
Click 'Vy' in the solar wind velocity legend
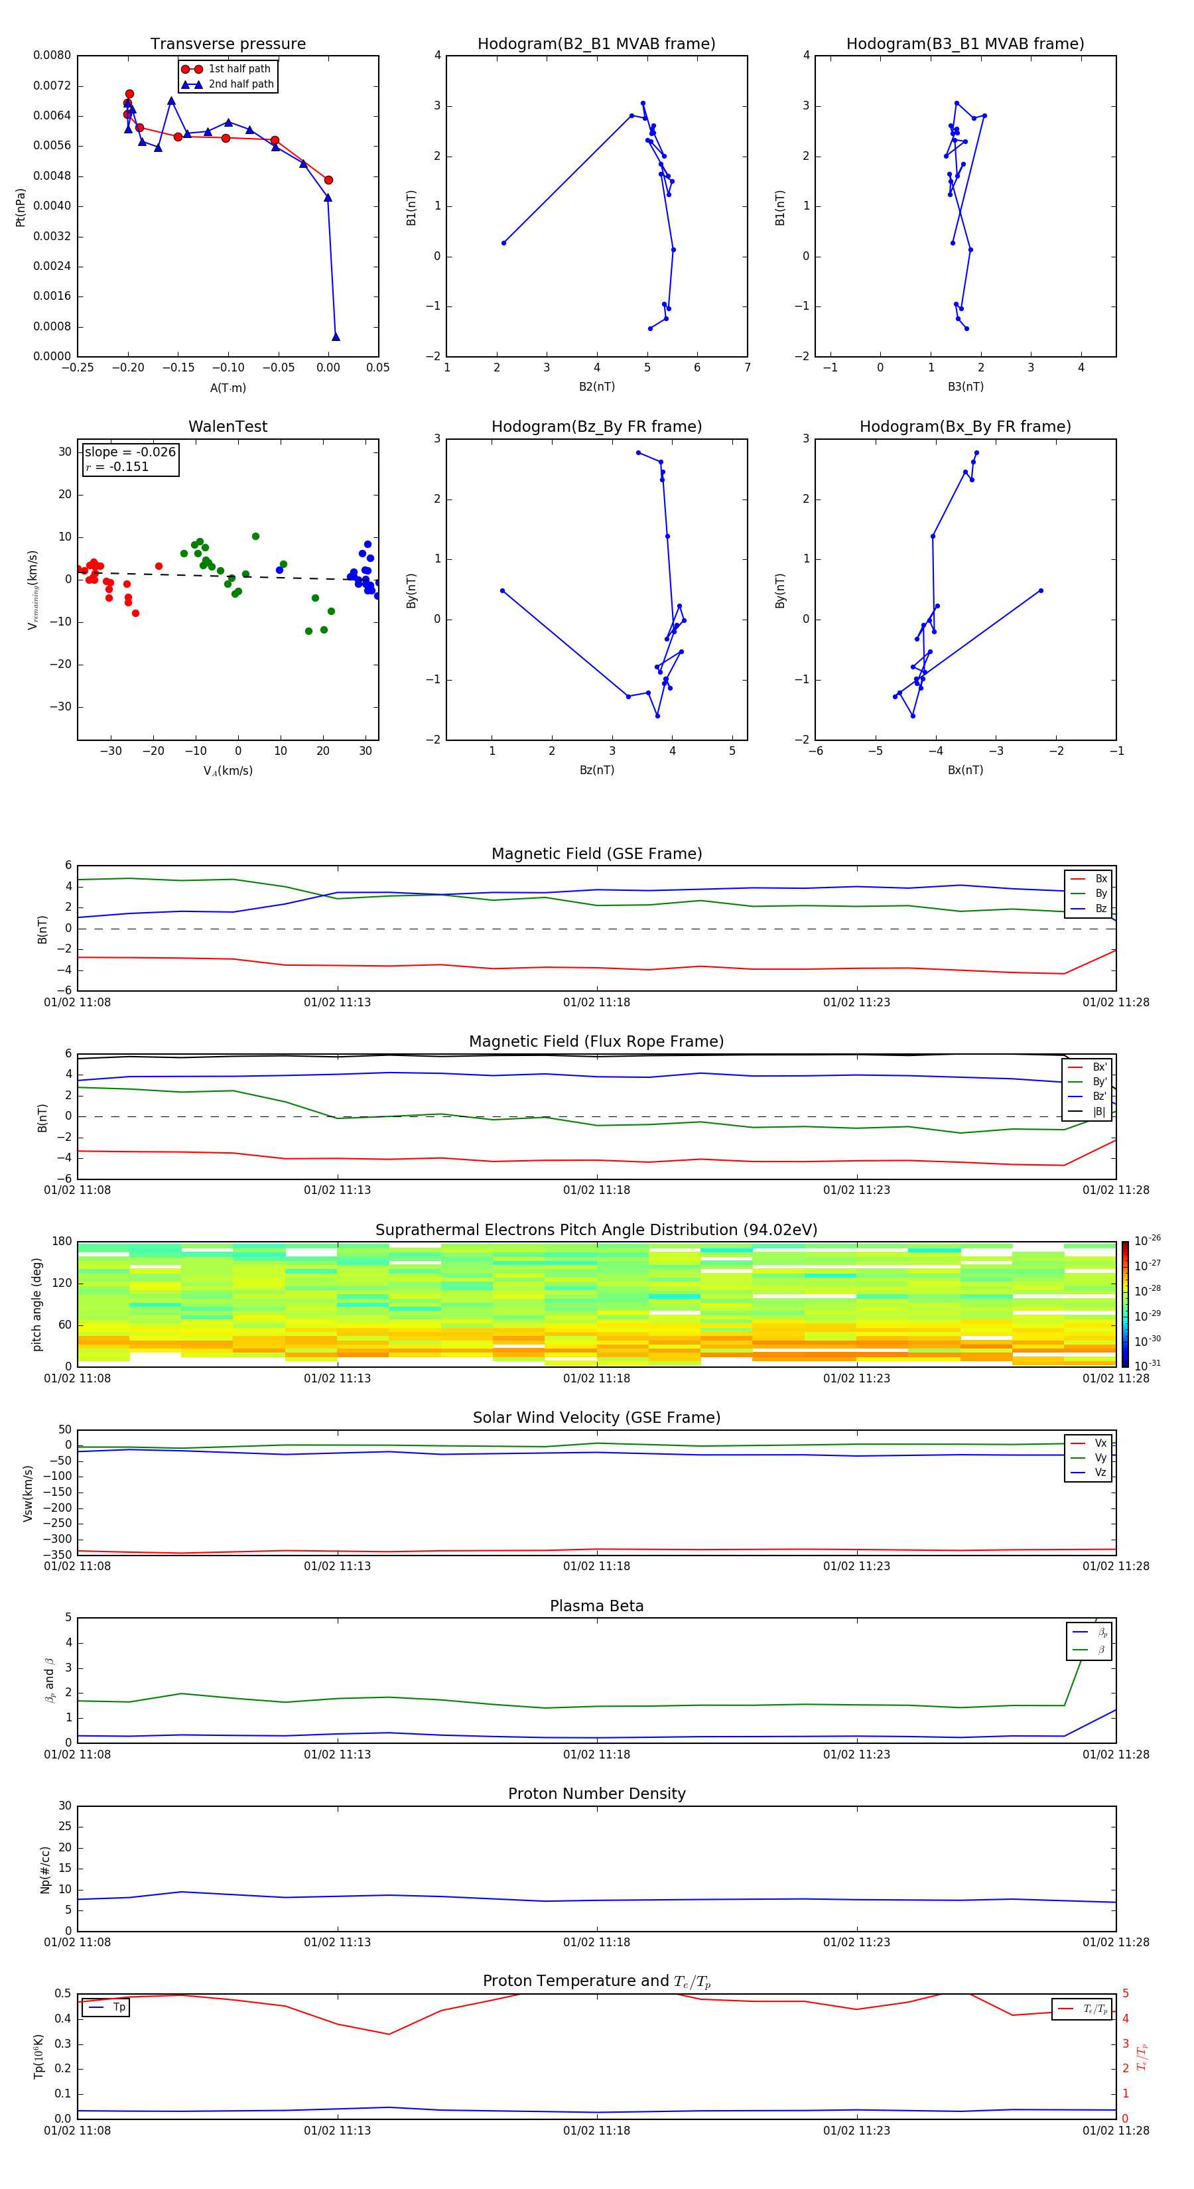tap(1100, 1458)
